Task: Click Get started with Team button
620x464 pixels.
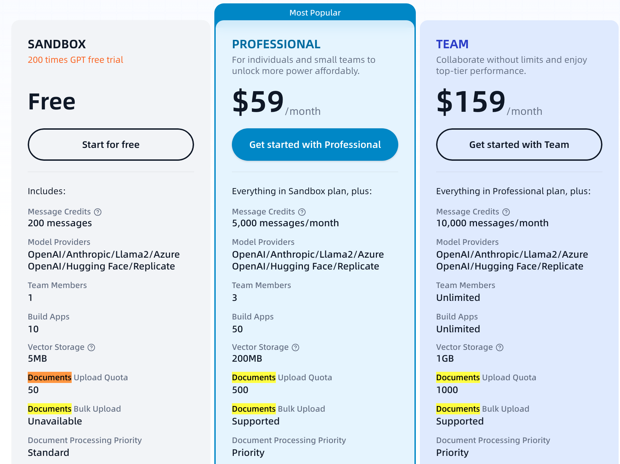Action: pos(519,145)
